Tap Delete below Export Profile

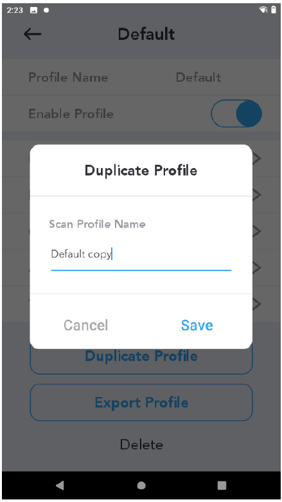pos(141,445)
